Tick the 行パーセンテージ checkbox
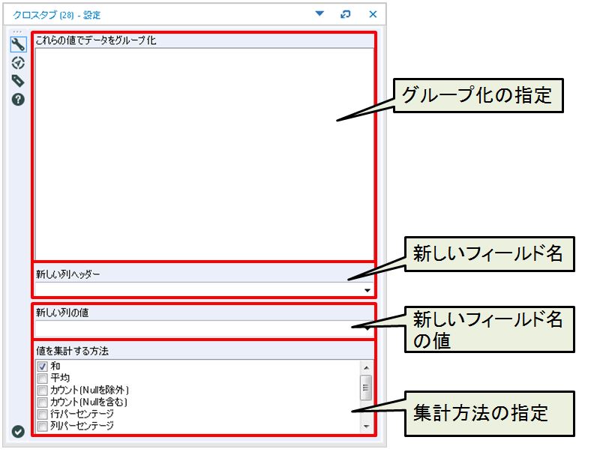Viewport: 612px width, 452px height. [x=42, y=415]
